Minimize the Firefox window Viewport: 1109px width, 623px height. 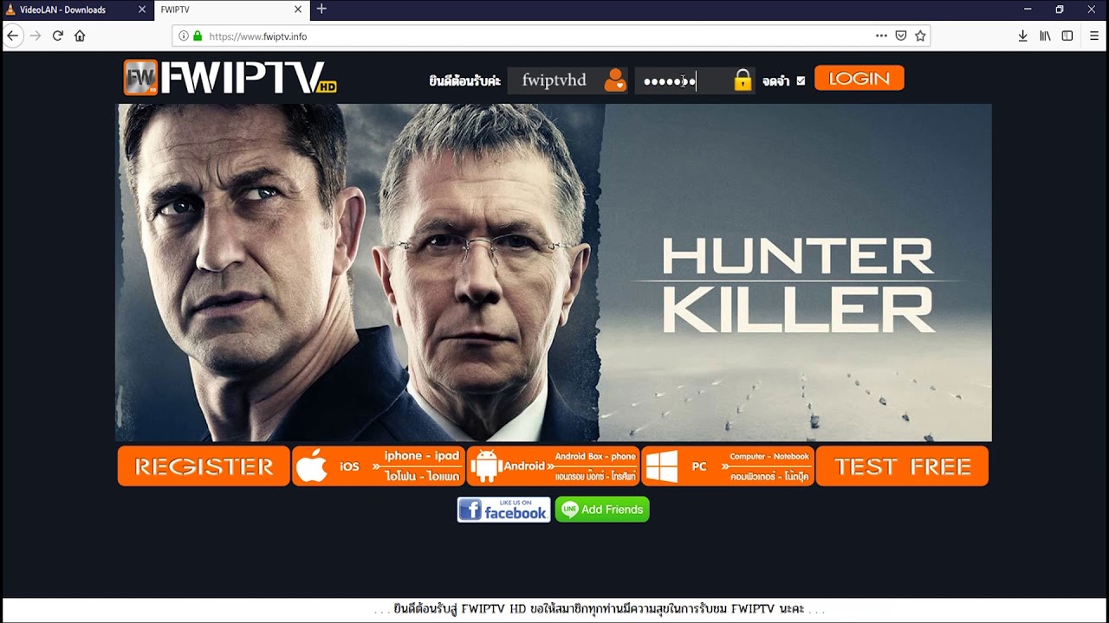pyautogui.click(x=1028, y=10)
